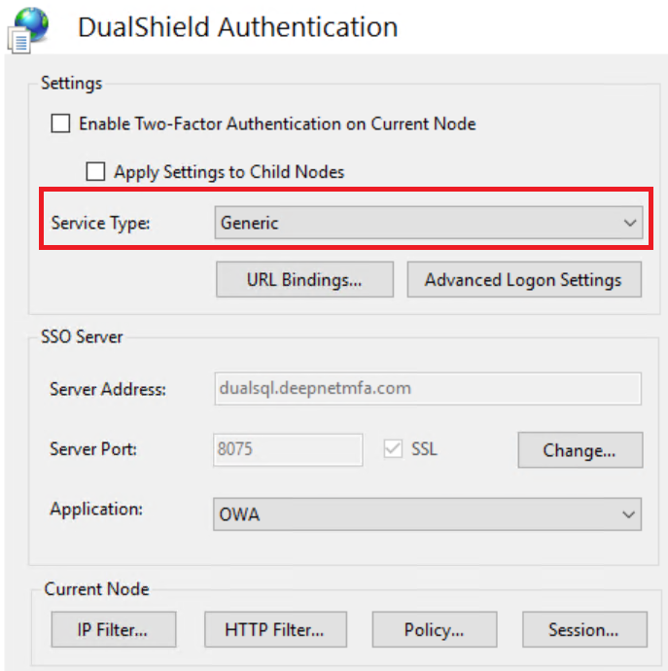Open Advanced Logon Settings
Screen dimensions: 668x671
point(523,280)
